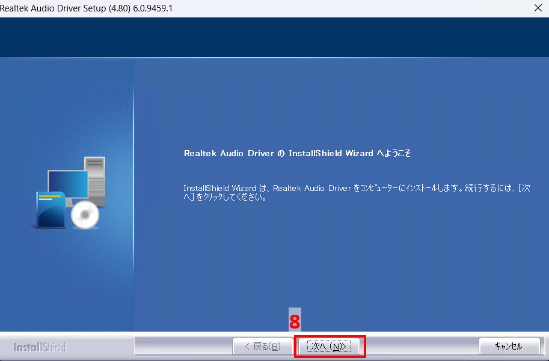The image size is (549, 361).
Task: Click the 戻る (B) Back button
Action: [x=262, y=347]
